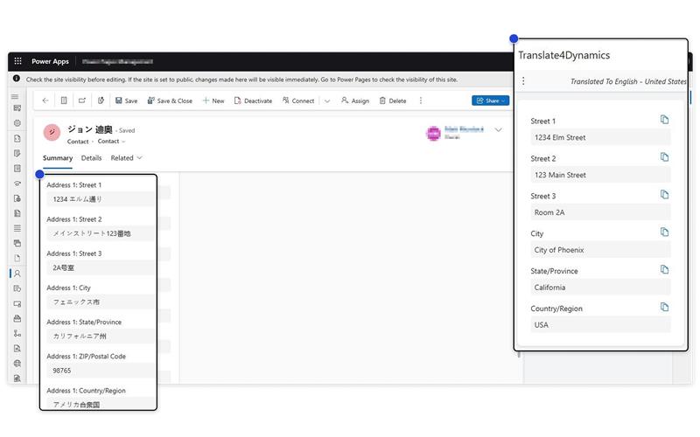Collapse the left navigation hamburger menu
The width and height of the screenshot is (700, 437).
pyautogui.click(x=15, y=96)
